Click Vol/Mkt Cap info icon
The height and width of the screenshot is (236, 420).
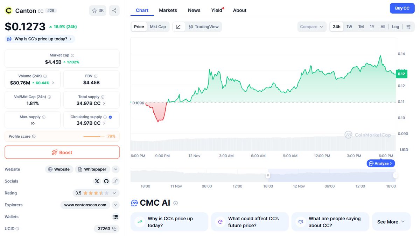(49, 97)
